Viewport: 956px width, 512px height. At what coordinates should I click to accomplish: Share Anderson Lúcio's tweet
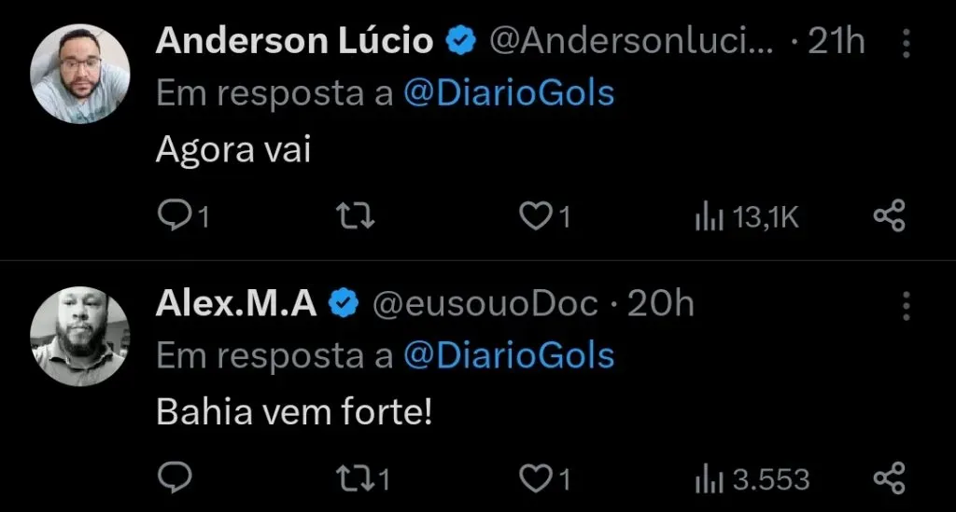click(x=889, y=216)
